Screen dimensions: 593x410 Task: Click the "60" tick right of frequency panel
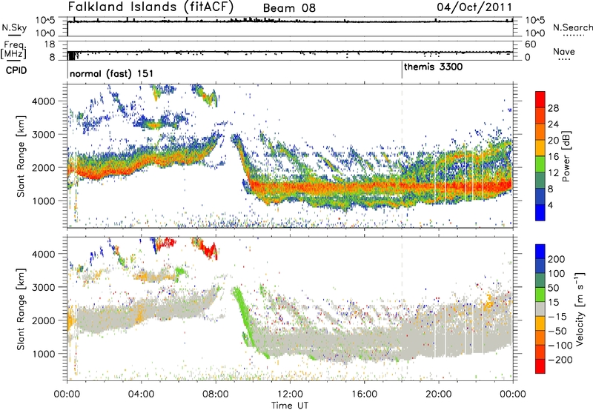tap(531, 44)
